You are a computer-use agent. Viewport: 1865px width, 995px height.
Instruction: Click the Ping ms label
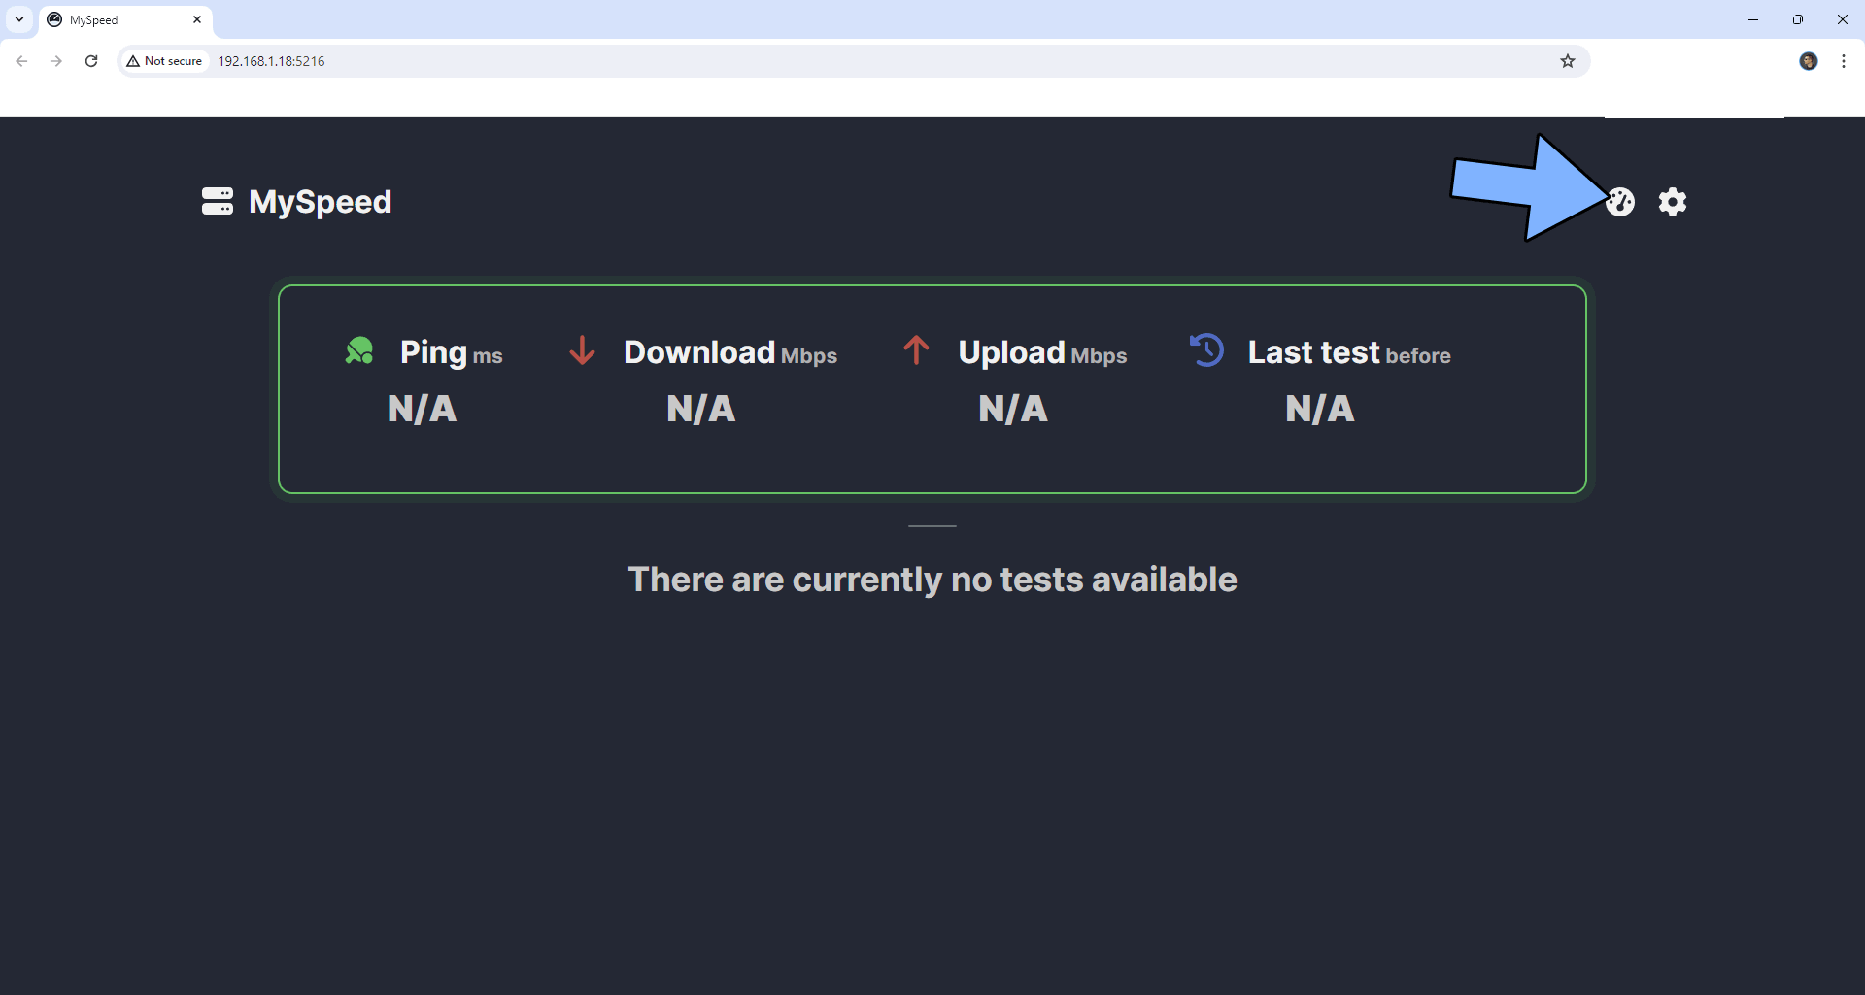[x=452, y=352]
